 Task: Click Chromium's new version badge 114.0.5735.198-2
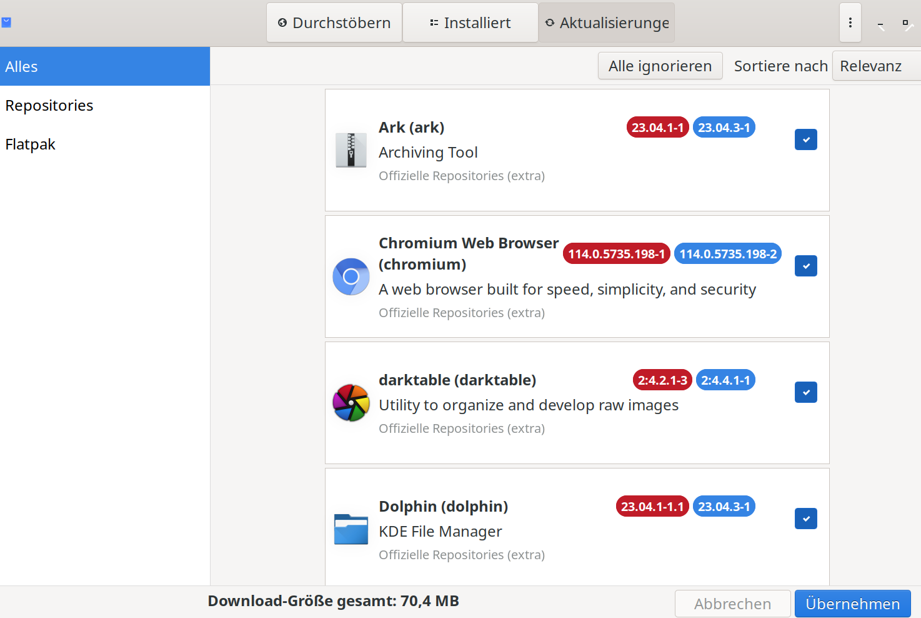pos(728,254)
